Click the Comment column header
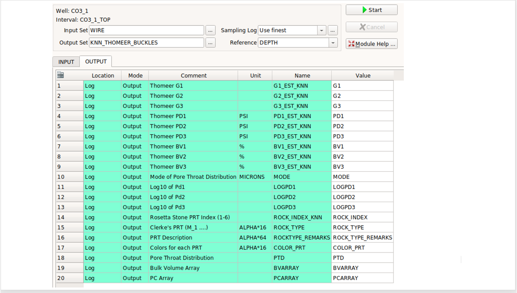517x293 pixels. click(193, 76)
